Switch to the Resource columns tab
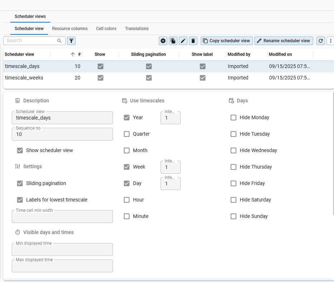Screen dimensions: 334x282 pyautogui.click(x=70, y=29)
